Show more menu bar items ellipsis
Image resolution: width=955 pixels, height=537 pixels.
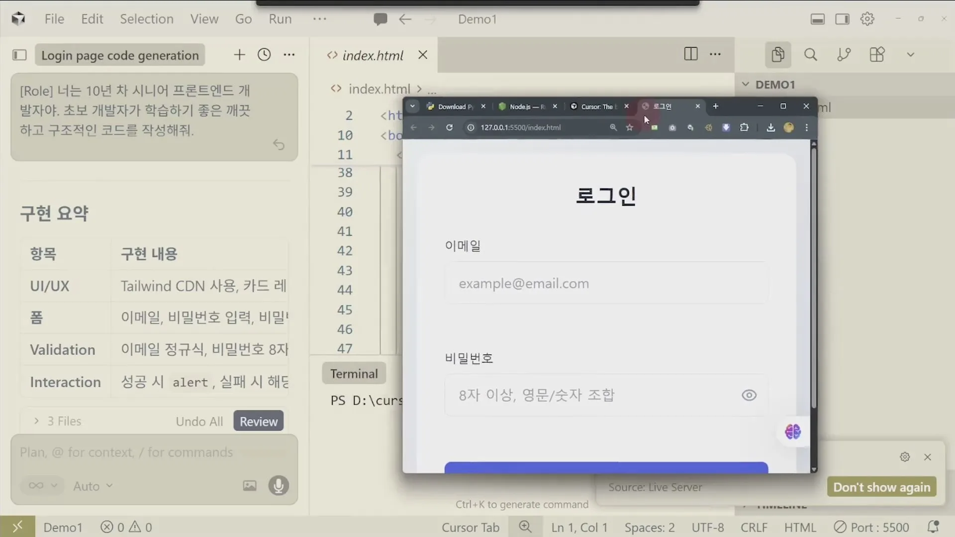[x=320, y=19]
